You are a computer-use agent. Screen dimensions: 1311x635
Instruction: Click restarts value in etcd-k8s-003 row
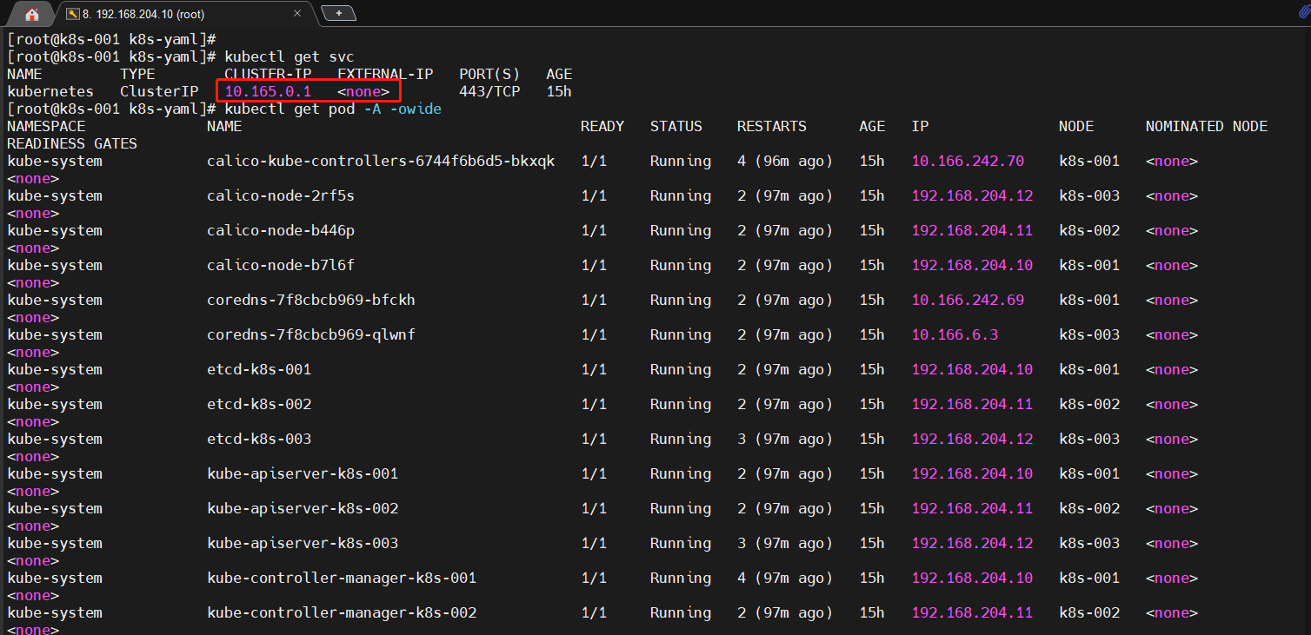click(785, 440)
